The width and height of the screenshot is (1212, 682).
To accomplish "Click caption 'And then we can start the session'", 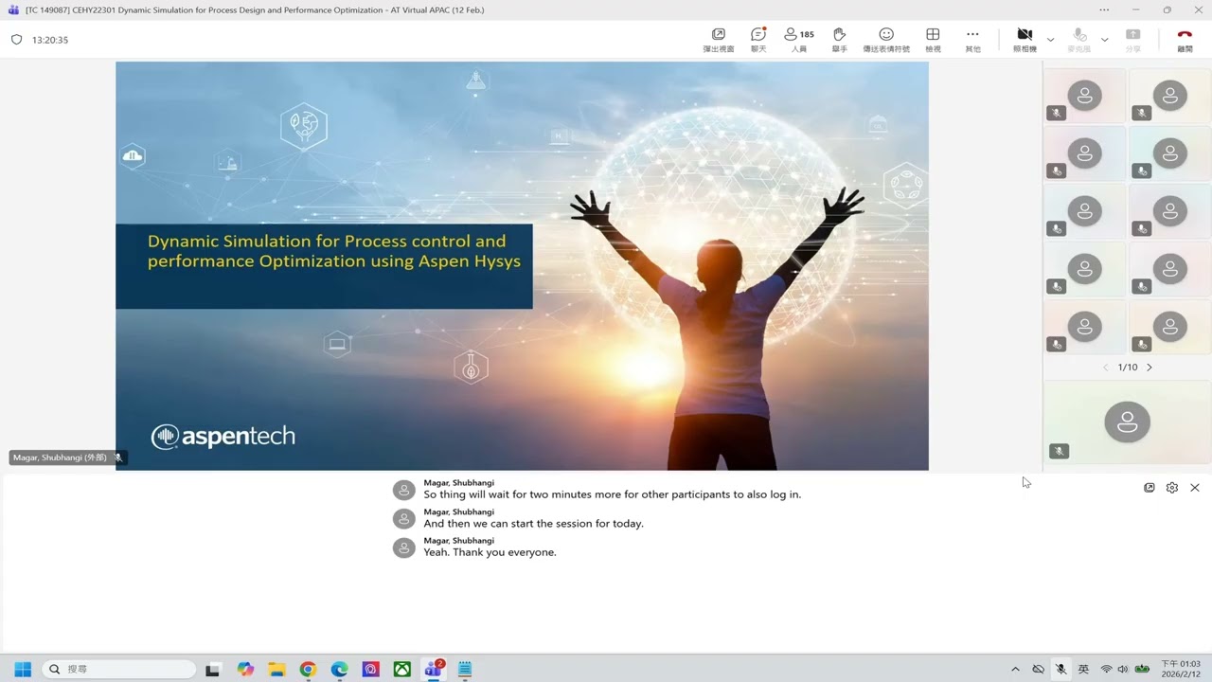I will pyautogui.click(x=533, y=524).
